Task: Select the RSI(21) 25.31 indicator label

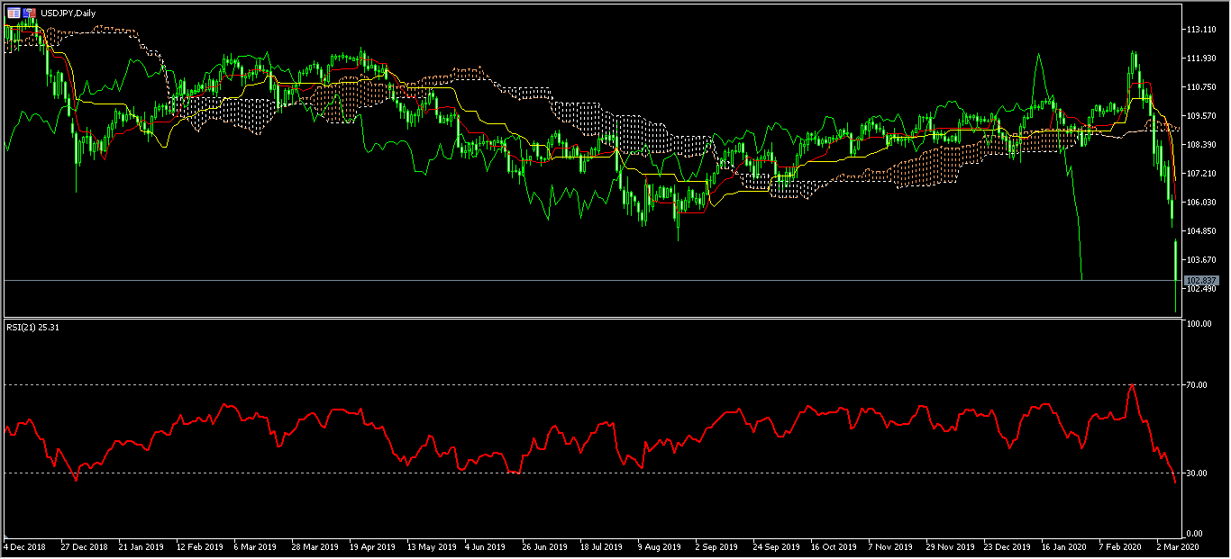Action: click(32, 328)
